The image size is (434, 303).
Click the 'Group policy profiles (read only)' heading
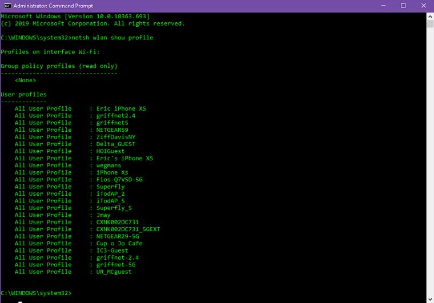[x=59, y=66]
